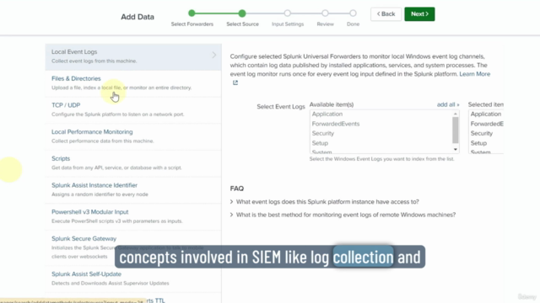This screenshot has height=303, width=540.
Task: Click the Select Forwarders step circle
Action: 192,13
